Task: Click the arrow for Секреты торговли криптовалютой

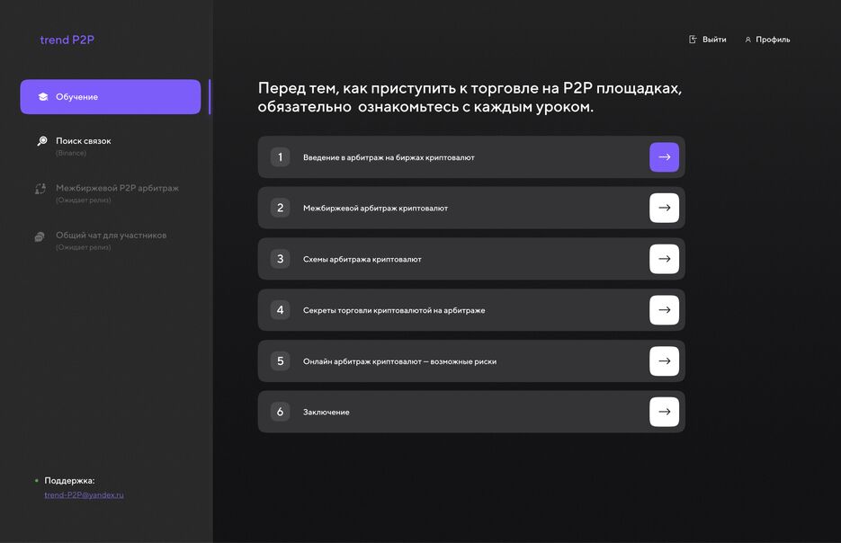Action: pos(664,310)
